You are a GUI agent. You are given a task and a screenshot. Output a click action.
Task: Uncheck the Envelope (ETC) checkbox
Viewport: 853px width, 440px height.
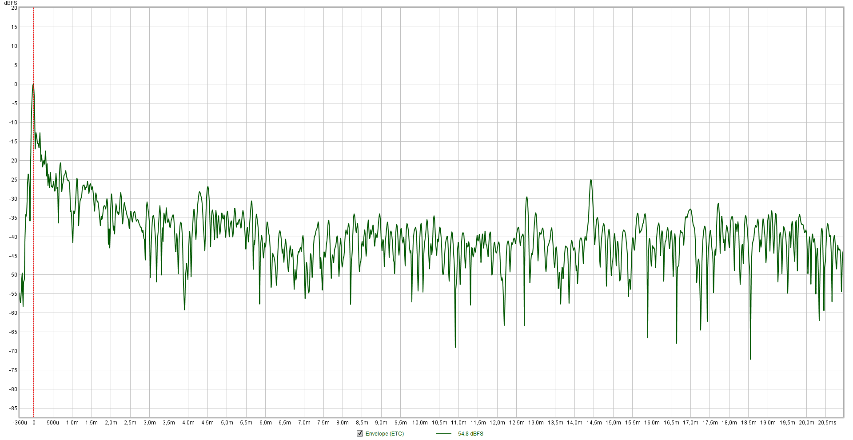pos(360,433)
